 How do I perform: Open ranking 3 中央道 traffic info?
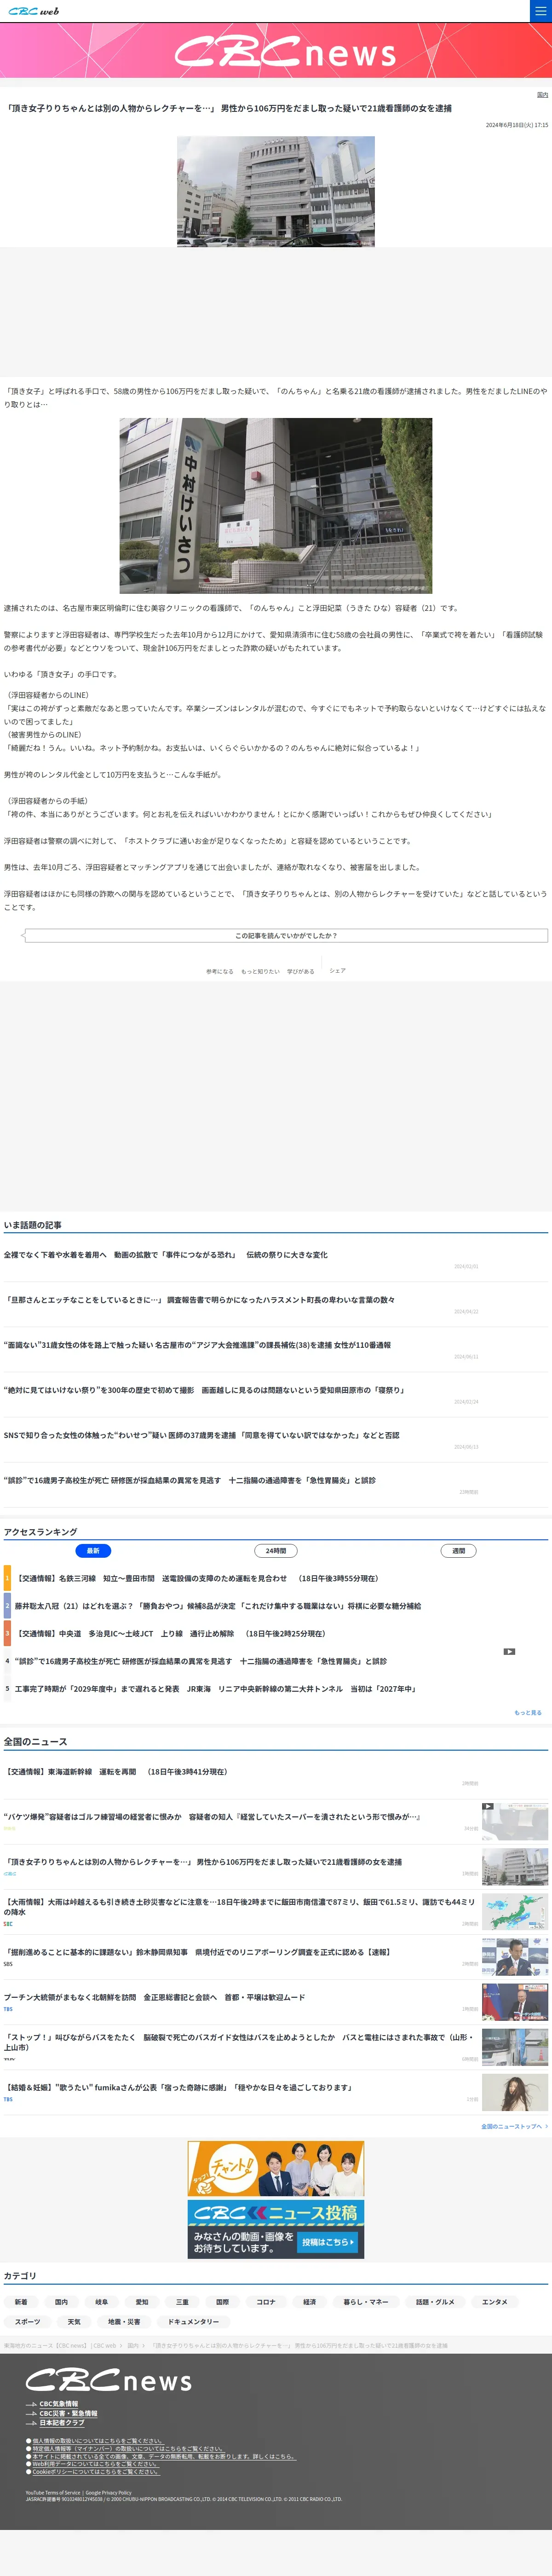point(170,1633)
